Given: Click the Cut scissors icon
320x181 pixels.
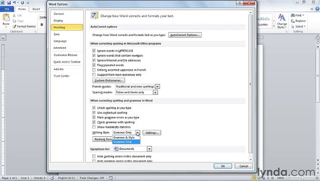Looking at the screenshot, I should 14,16.
